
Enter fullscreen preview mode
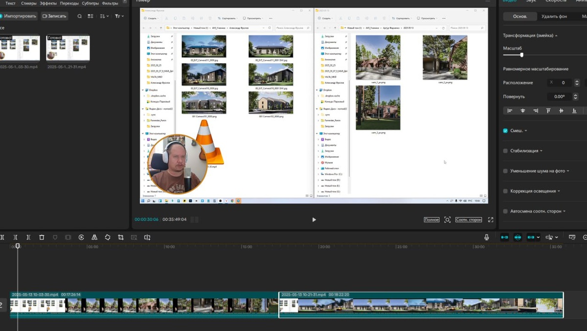(491, 220)
